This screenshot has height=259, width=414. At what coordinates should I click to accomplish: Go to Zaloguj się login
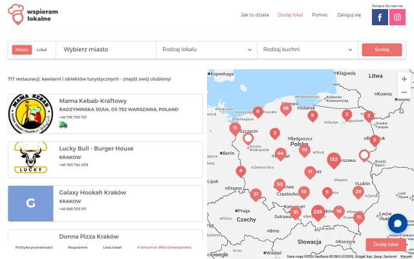(x=349, y=15)
